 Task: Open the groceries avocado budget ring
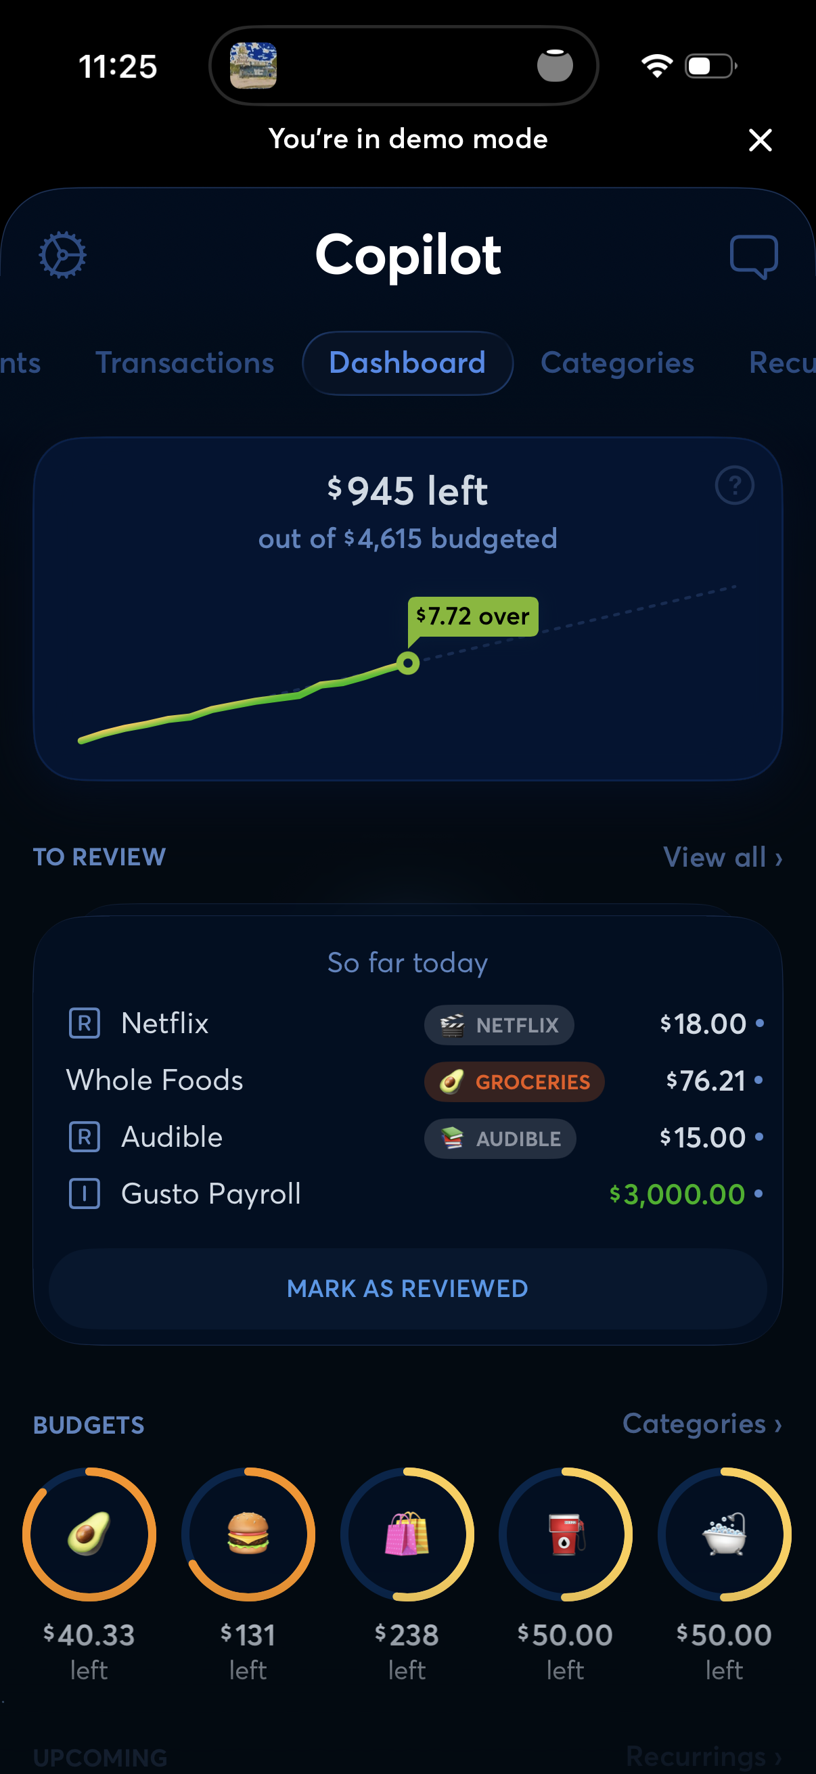pos(89,1534)
